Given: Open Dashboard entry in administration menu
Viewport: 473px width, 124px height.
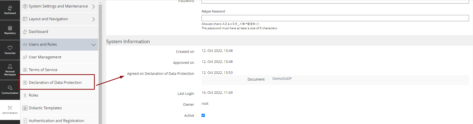Looking at the screenshot, I should tap(38, 32).
